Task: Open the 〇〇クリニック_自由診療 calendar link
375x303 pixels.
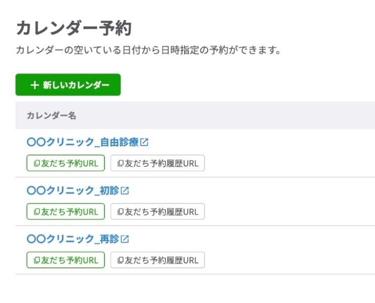Action: [82, 143]
